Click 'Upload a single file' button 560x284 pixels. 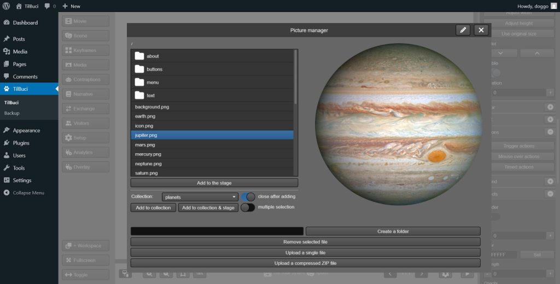tap(305, 252)
